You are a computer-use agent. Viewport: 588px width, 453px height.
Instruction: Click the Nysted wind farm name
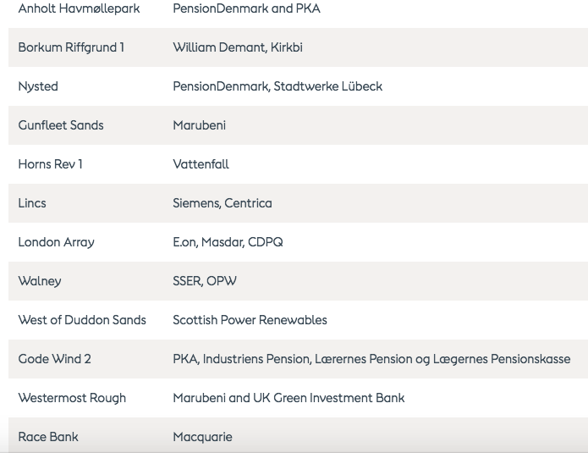[x=38, y=86]
